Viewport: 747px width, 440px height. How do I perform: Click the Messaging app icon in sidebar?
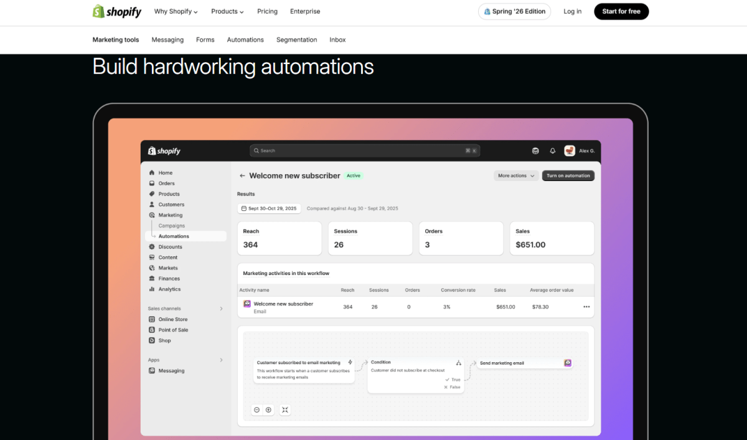point(152,371)
